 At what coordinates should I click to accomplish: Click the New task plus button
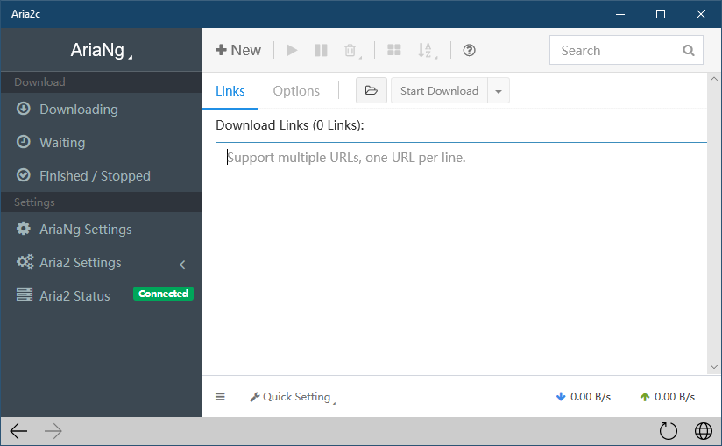[238, 50]
